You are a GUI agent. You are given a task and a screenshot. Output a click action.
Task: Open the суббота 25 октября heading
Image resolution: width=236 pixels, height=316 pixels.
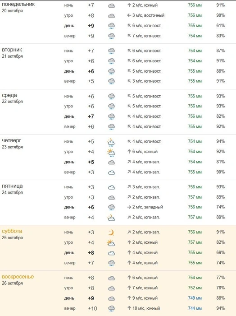tap(12, 234)
